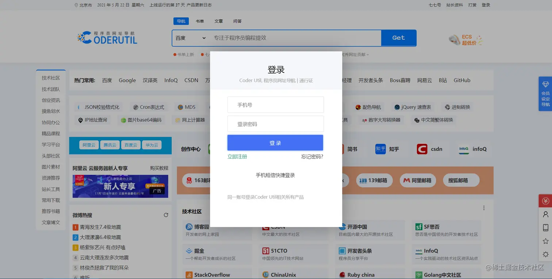This screenshot has width=552, height=279.
Task: Open the Cron表达式 tool
Action: coord(149,107)
